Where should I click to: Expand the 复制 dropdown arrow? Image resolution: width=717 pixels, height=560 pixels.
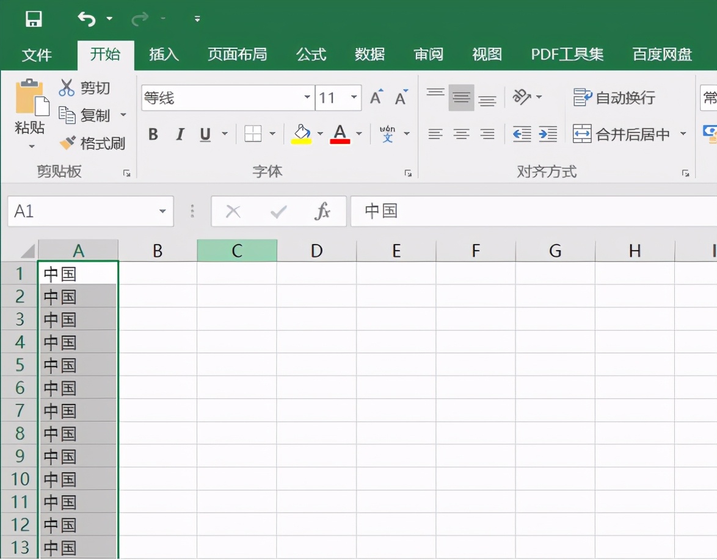coord(123,115)
